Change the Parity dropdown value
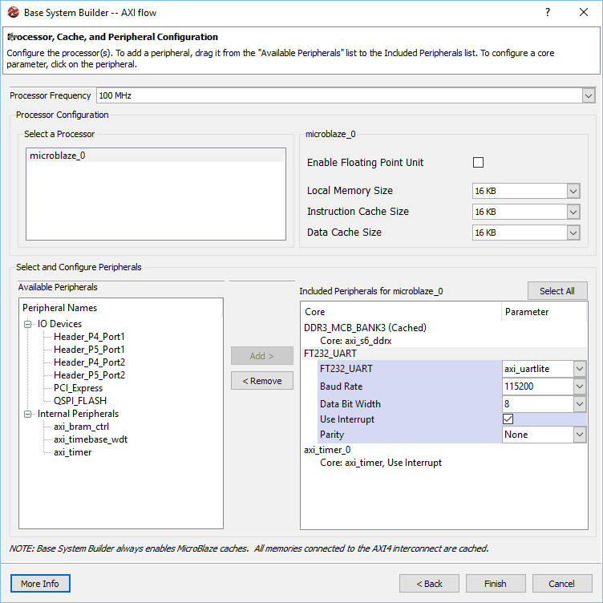Viewport: 603px width, 603px height. tap(580, 435)
